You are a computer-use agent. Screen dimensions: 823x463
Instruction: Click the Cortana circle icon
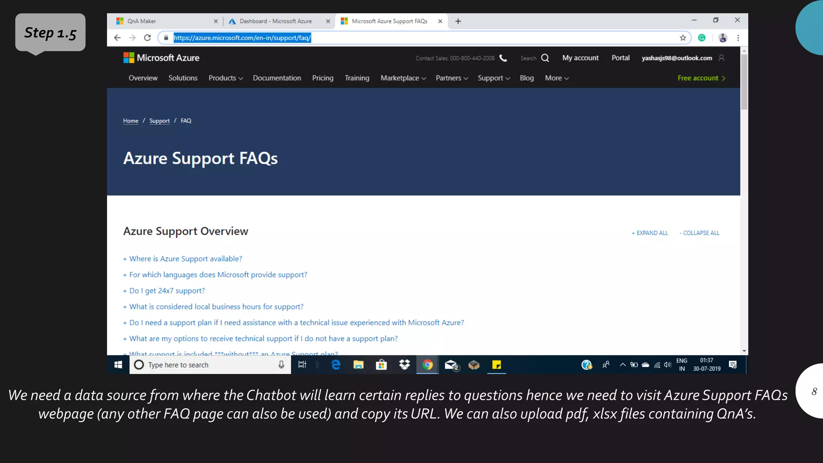139,365
